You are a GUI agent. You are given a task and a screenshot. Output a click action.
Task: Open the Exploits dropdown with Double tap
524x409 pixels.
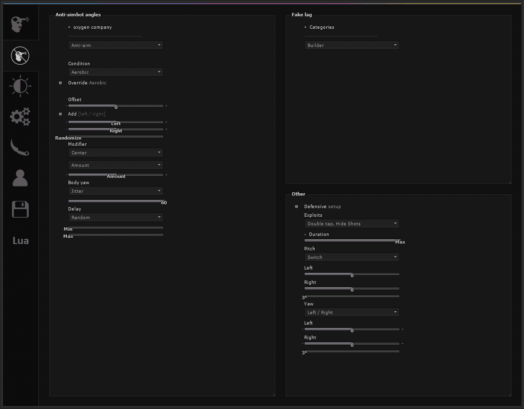click(352, 223)
